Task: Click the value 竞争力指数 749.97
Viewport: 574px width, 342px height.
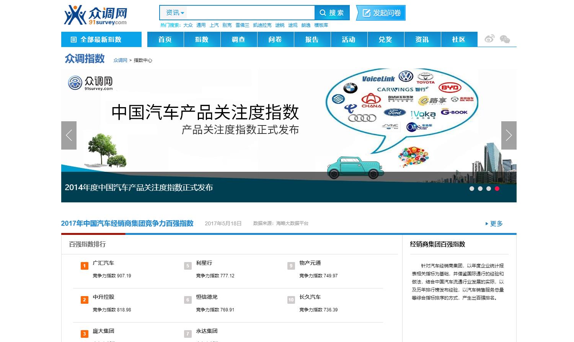Action: 318,276
